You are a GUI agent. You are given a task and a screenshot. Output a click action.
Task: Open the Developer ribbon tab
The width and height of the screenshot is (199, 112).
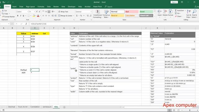click(72, 7)
